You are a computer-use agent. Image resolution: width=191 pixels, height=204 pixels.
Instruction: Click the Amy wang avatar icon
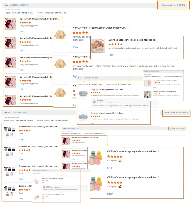(x=94, y=102)
